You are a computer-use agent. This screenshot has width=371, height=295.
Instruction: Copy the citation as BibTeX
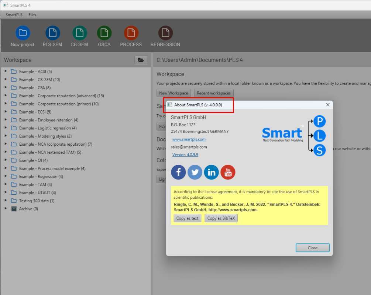(x=221, y=218)
